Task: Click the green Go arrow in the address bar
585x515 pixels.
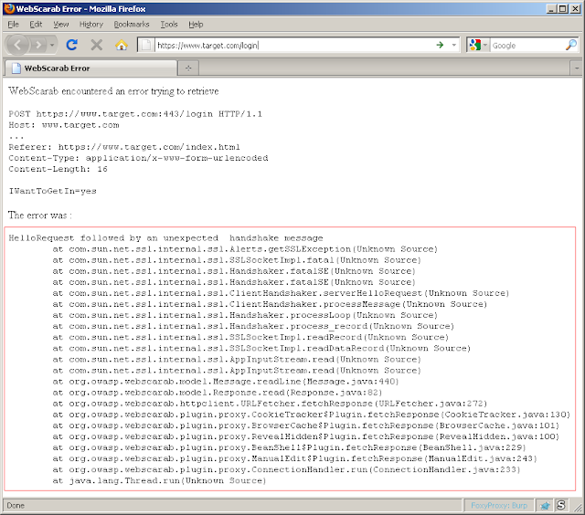Action: 440,45
